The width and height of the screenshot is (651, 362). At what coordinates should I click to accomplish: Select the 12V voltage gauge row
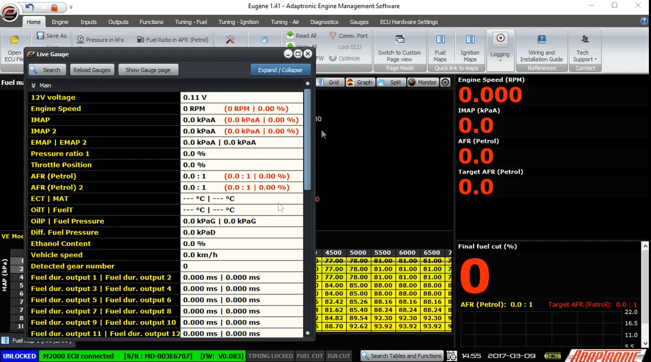pyautogui.click(x=166, y=98)
